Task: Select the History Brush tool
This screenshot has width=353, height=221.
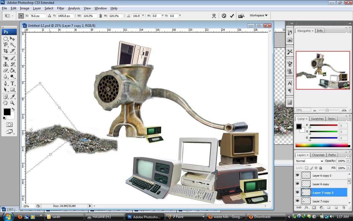Action: (12, 64)
